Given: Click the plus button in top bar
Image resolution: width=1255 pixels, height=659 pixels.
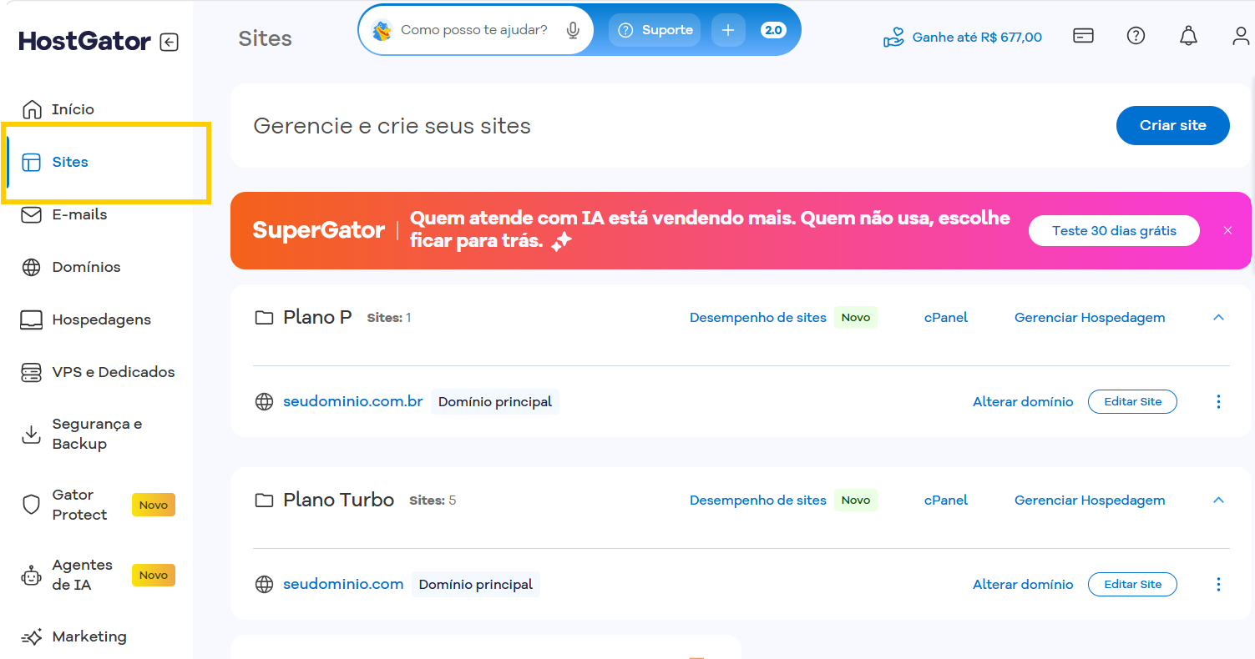Looking at the screenshot, I should click(x=728, y=30).
